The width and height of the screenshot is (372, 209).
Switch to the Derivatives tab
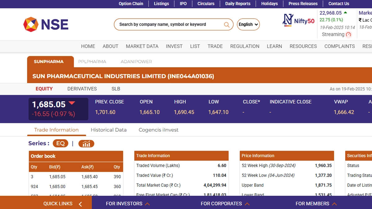pyautogui.click(x=82, y=89)
